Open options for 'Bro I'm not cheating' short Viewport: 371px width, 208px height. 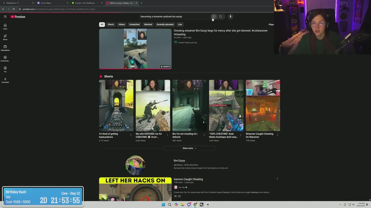pyautogui.click(x=204, y=135)
